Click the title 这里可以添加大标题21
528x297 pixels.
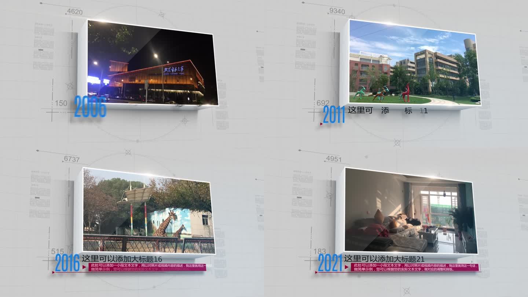pyautogui.click(x=384, y=259)
